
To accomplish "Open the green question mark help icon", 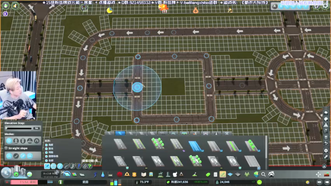I will pos(90,166).
